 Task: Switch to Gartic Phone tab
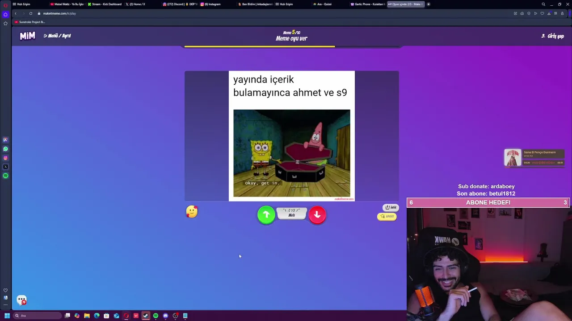[367, 4]
